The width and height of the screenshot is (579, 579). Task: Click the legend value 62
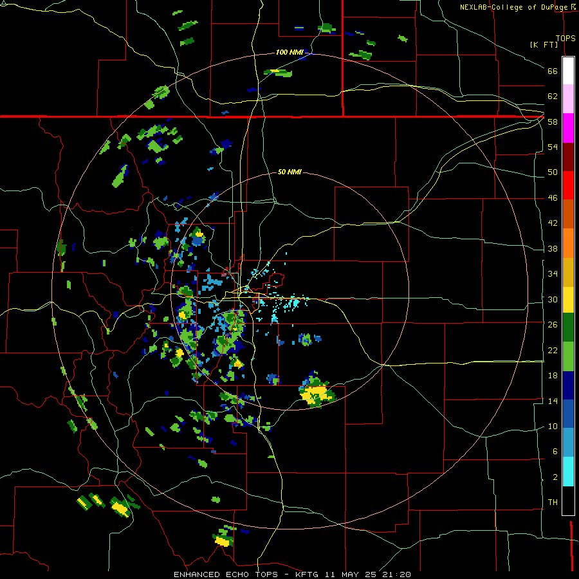(x=553, y=96)
